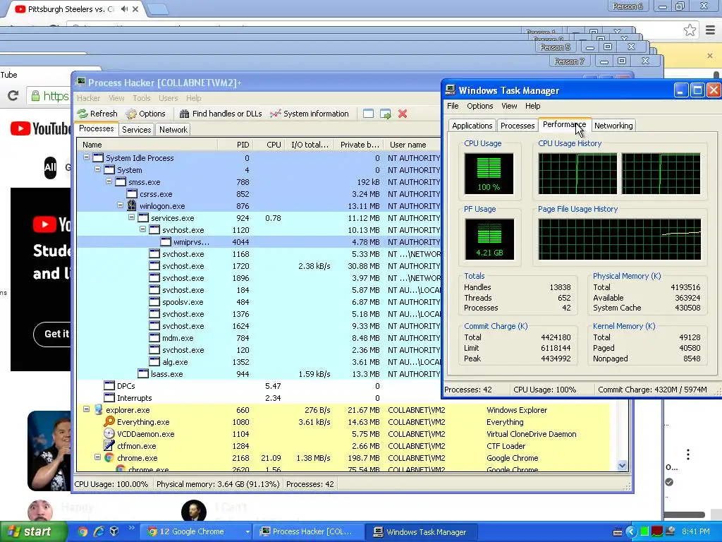Click the Refresh toolbar icon in Process Hacker
The image size is (722, 542).
(x=97, y=114)
